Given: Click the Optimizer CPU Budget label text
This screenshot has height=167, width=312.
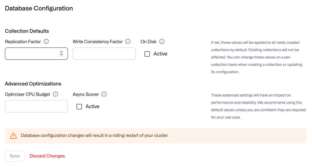Looking at the screenshot, I should coord(28,94).
